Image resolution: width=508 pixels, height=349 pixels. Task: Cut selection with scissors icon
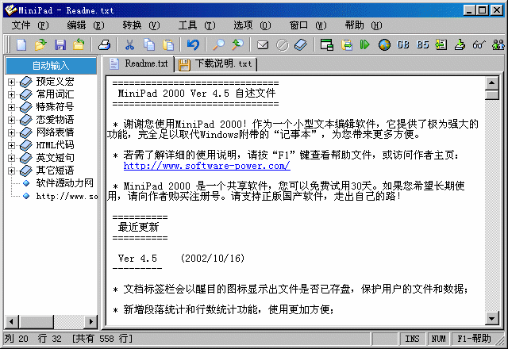coord(129,44)
